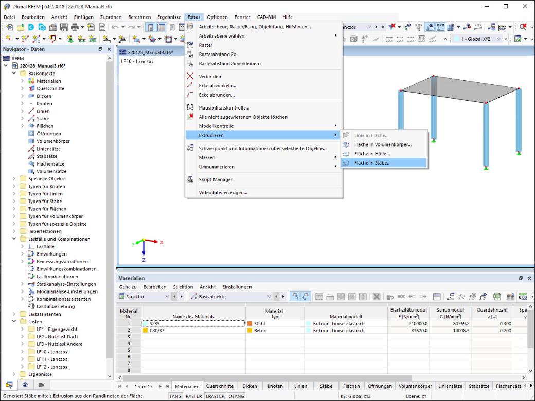Click the Verbinden red cross icon

[x=190, y=76]
